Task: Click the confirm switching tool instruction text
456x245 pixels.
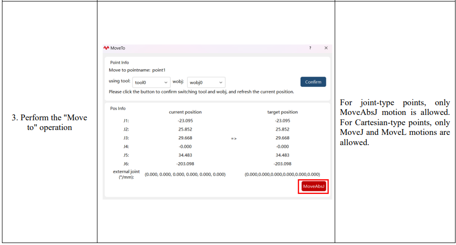Action: click(201, 92)
